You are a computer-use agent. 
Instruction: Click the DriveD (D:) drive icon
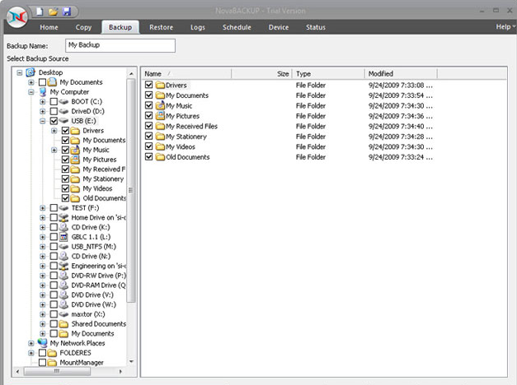pyautogui.click(x=63, y=111)
